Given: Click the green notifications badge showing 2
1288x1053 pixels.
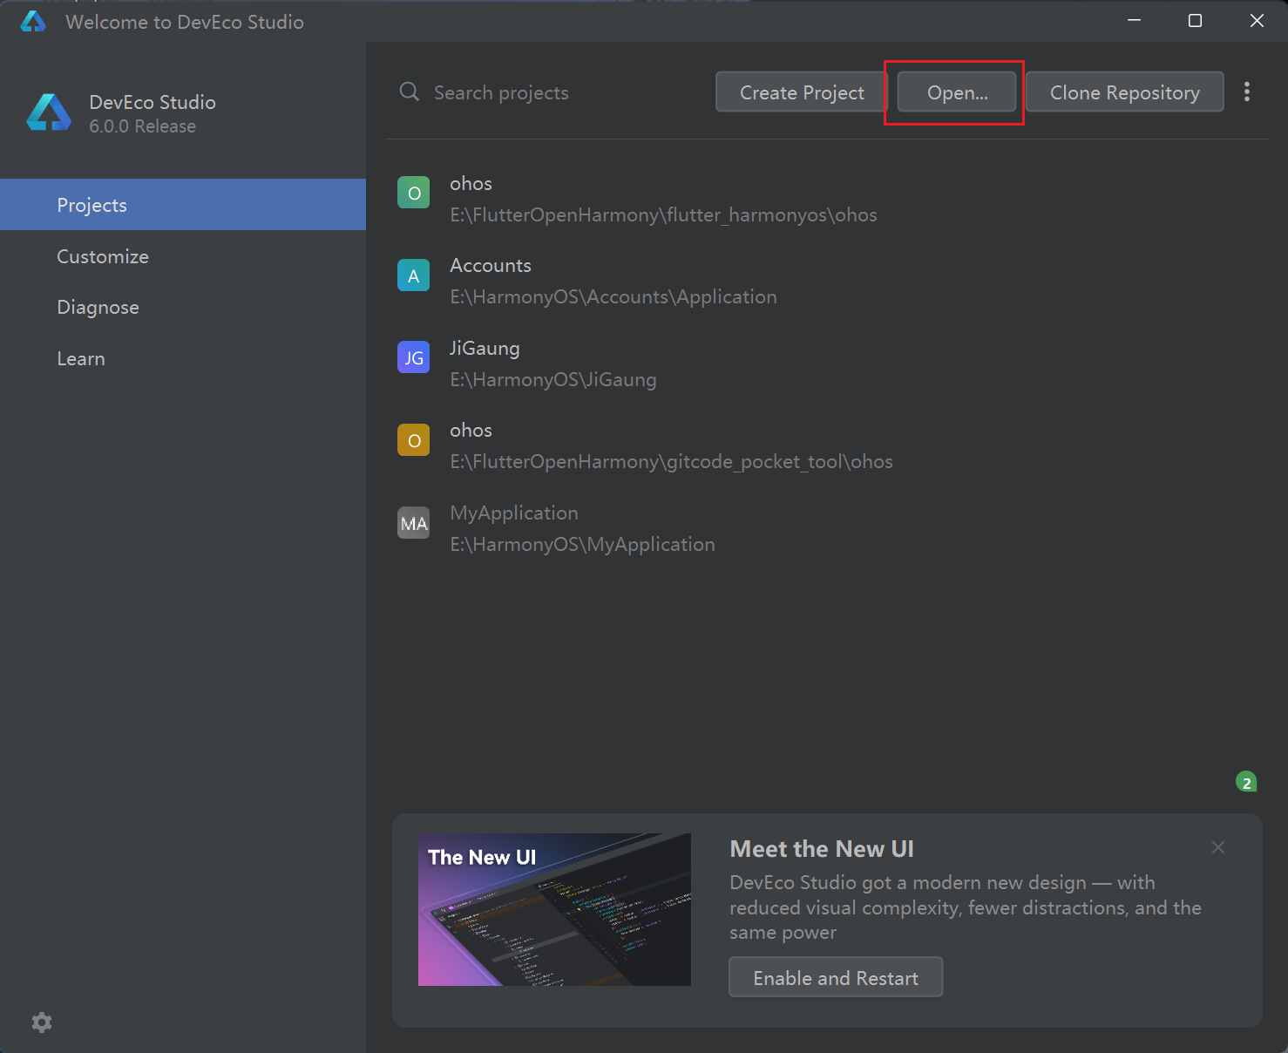Looking at the screenshot, I should point(1246,782).
